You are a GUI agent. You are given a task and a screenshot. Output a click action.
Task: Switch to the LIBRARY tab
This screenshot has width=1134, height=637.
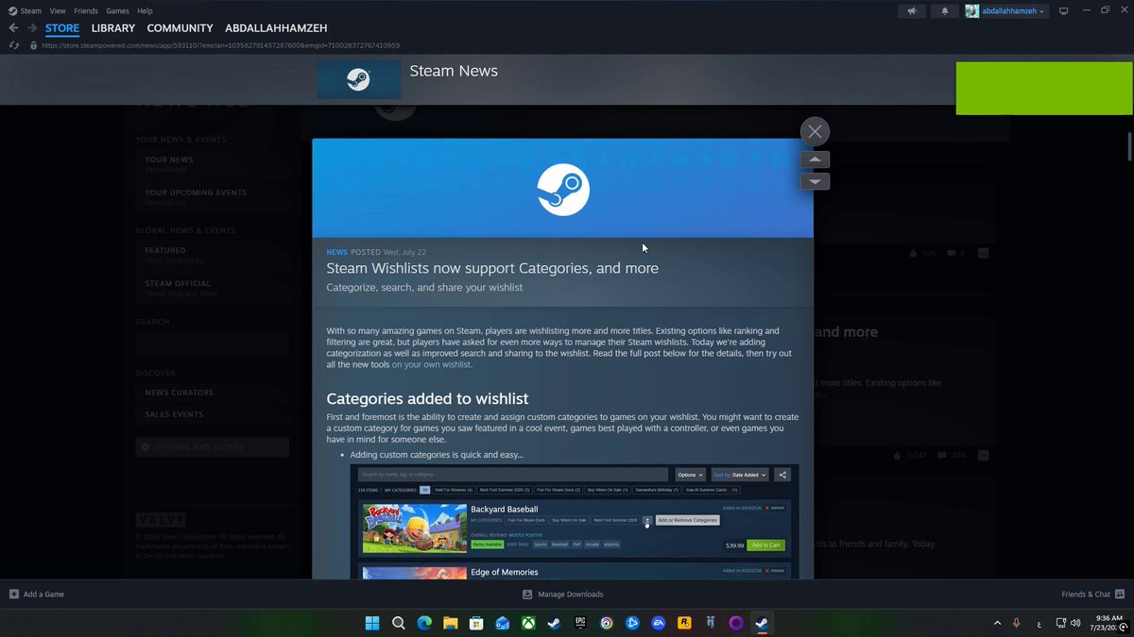pyautogui.click(x=113, y=28)
